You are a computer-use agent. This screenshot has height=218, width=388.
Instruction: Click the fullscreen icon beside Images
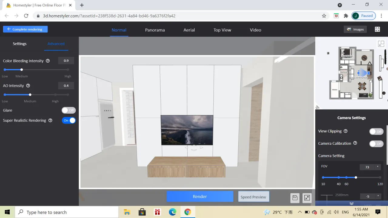(377, 29)
